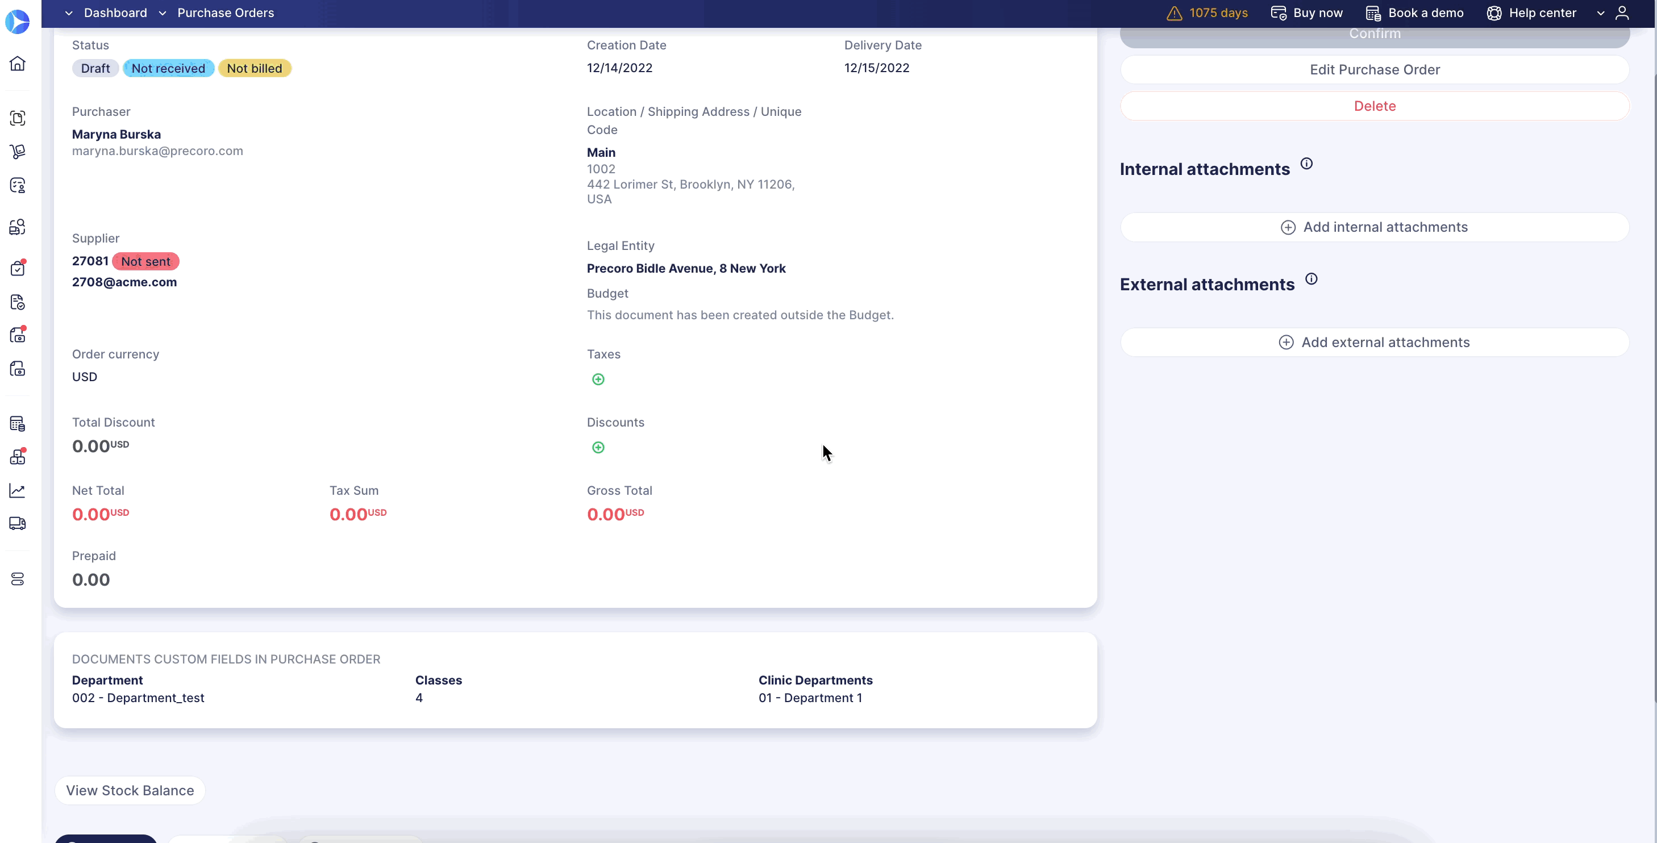The height and width of the screenshot is (843, 1657).
Task: Click the trial warning triangle icon
Action: coord(1175,13)
